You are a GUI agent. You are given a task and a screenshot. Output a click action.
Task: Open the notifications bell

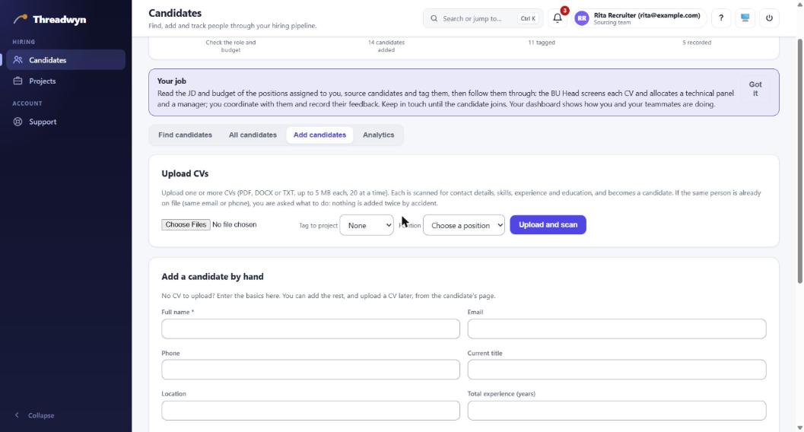tap(558, 18)
